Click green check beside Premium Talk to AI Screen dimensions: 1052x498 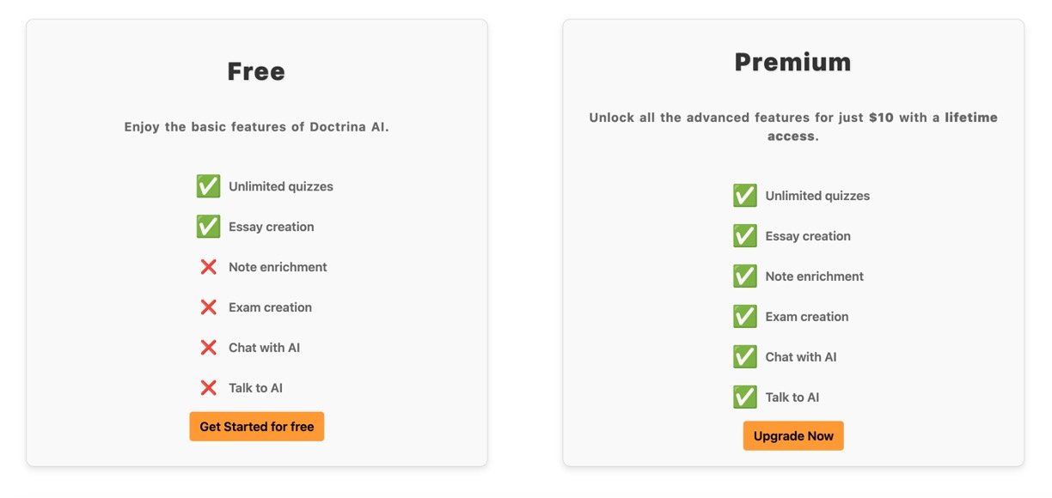coord(745,398)
